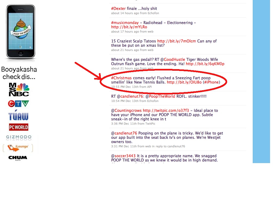Image resolution: width=273 pixels, height=205 pixels.
Task: Click the CHUM radio logo
Action: pyautogui.click(x=18, y=158)
